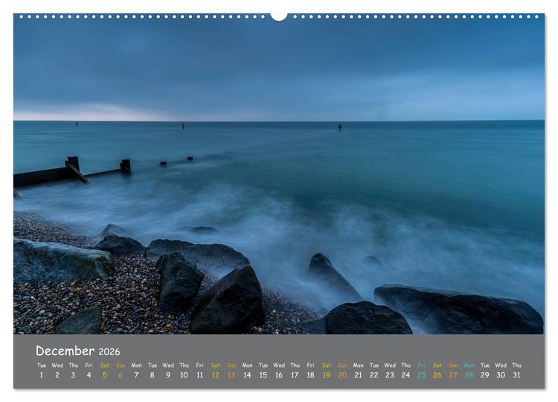Select date 17 in the calendar row
This screenshot has height=402, width=558.
pyautogui.click(x=295, y=375)
